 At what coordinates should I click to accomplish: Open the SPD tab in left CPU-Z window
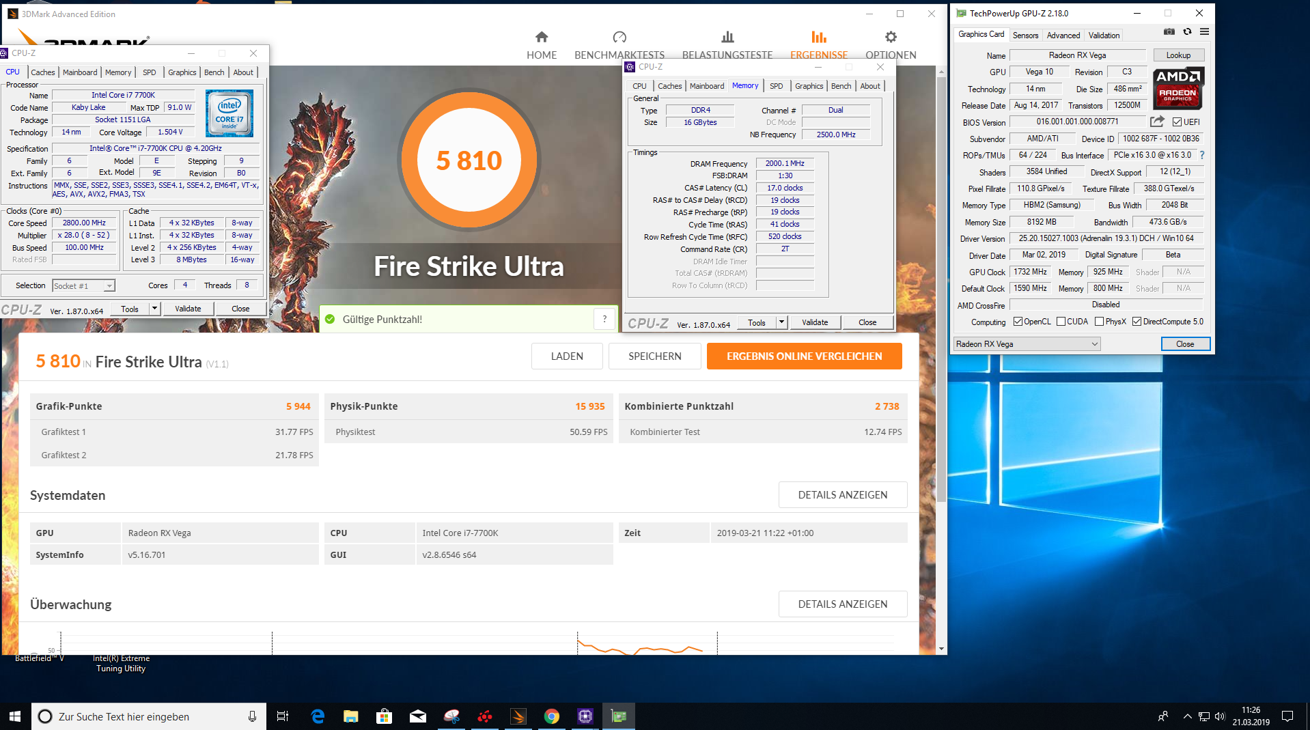[150, 72]
